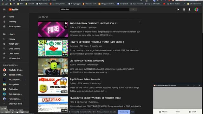The width and height of the screenshot is (203, 114).
Task: Open Great Videos playlist
Action: click(14, 49)
